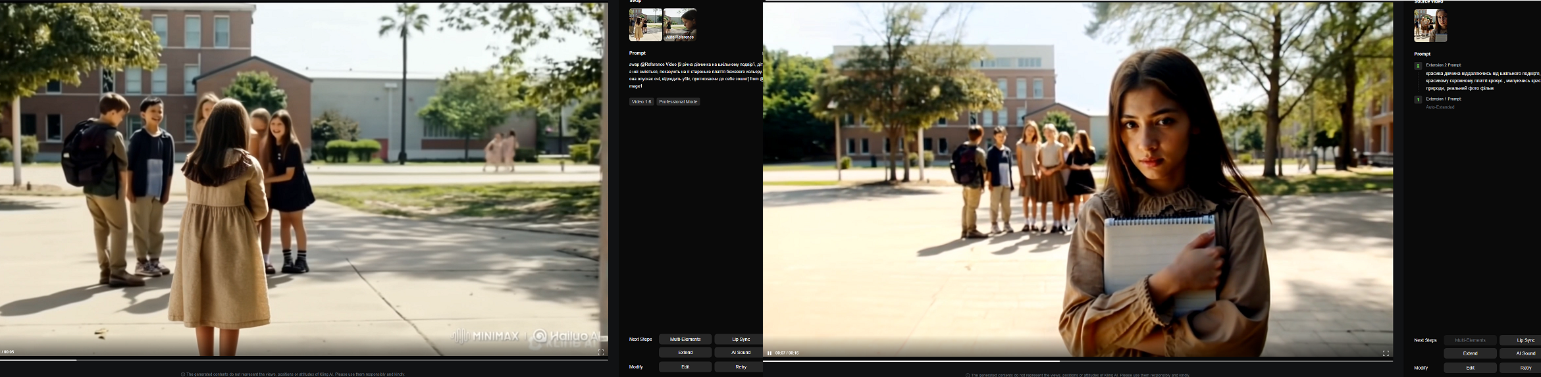Open fullscreen on the left video
Screen dimensions: 1541x377
click(x=600, y=353)
